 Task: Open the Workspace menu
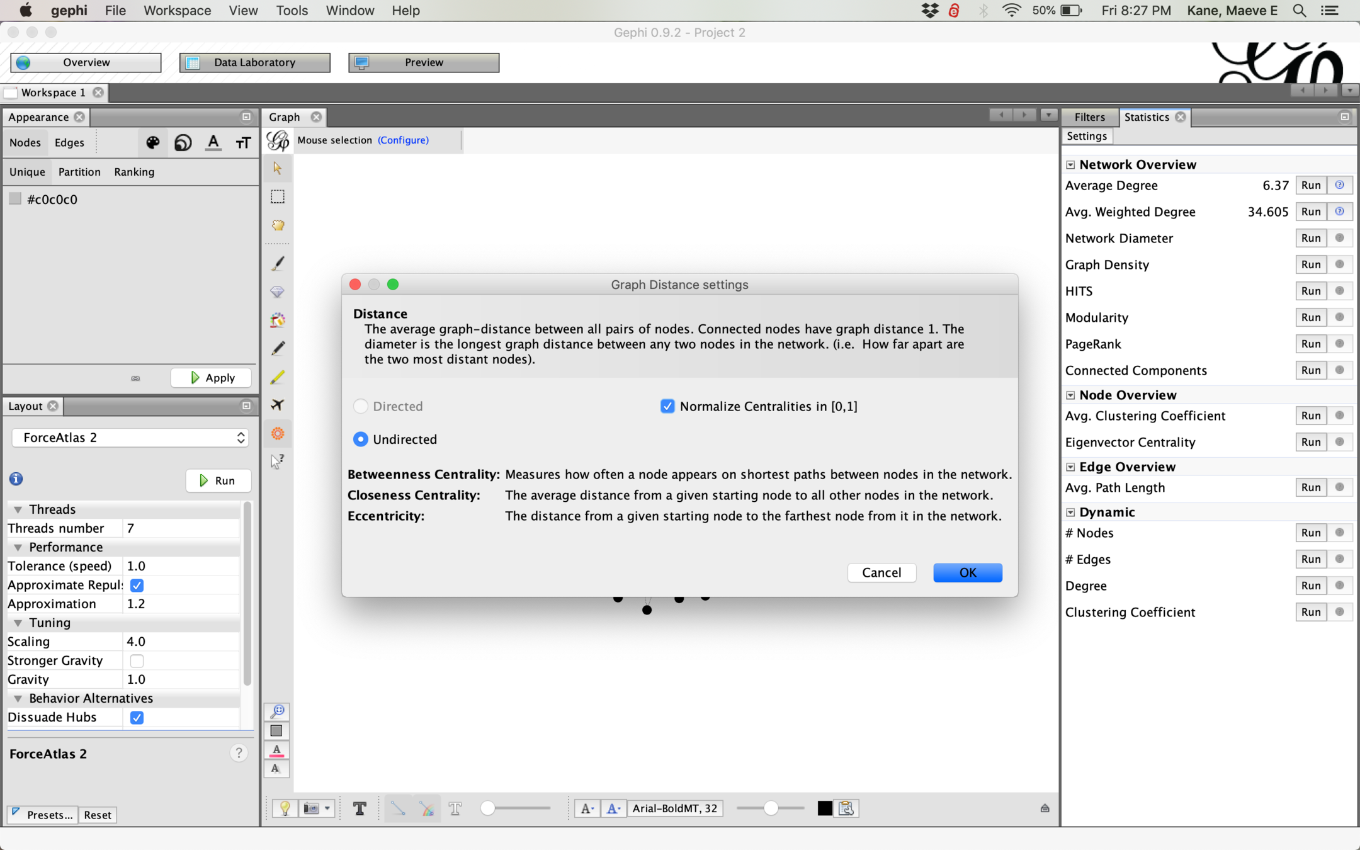pyautogui.click(x=177, y=11)
